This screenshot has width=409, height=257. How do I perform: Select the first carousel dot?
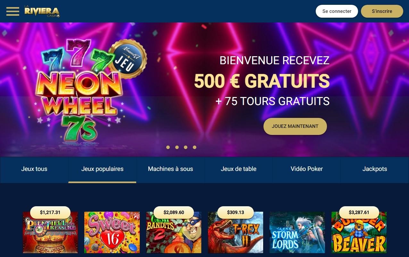(x=168, y=147)
